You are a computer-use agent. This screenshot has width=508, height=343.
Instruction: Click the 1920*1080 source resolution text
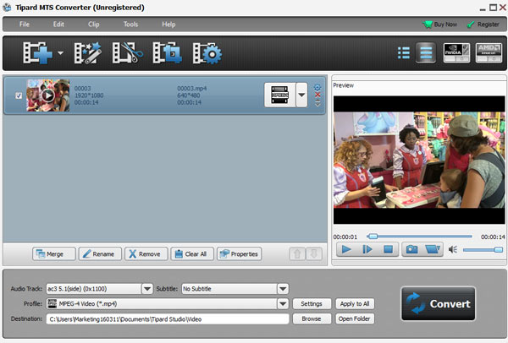click(x=89, y=95)
